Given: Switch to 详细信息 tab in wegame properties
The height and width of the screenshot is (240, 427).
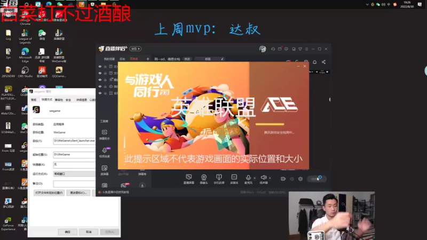Looking at the screenshot, I should [x=82, y=100].
